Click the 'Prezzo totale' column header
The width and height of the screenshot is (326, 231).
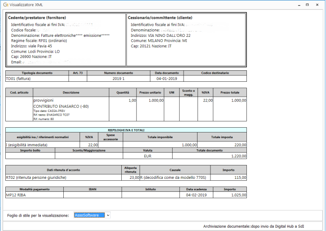coord(230,92)
